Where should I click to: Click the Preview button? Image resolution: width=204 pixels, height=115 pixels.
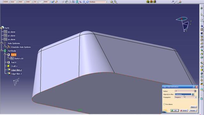(x=193, y=111)
